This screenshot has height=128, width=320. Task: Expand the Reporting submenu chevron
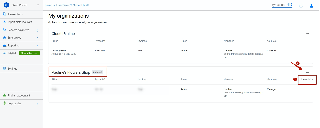pyautogui.click(x=37, y=46)
